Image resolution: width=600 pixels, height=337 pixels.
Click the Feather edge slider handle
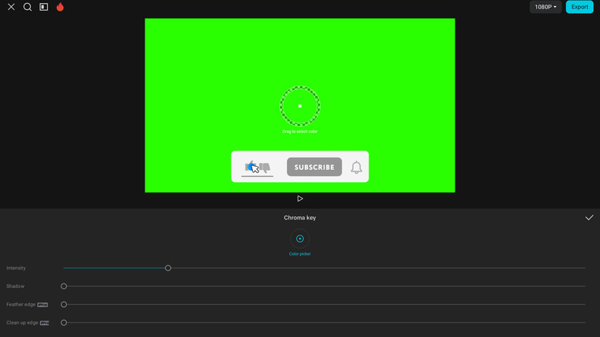tap(64, 305)
